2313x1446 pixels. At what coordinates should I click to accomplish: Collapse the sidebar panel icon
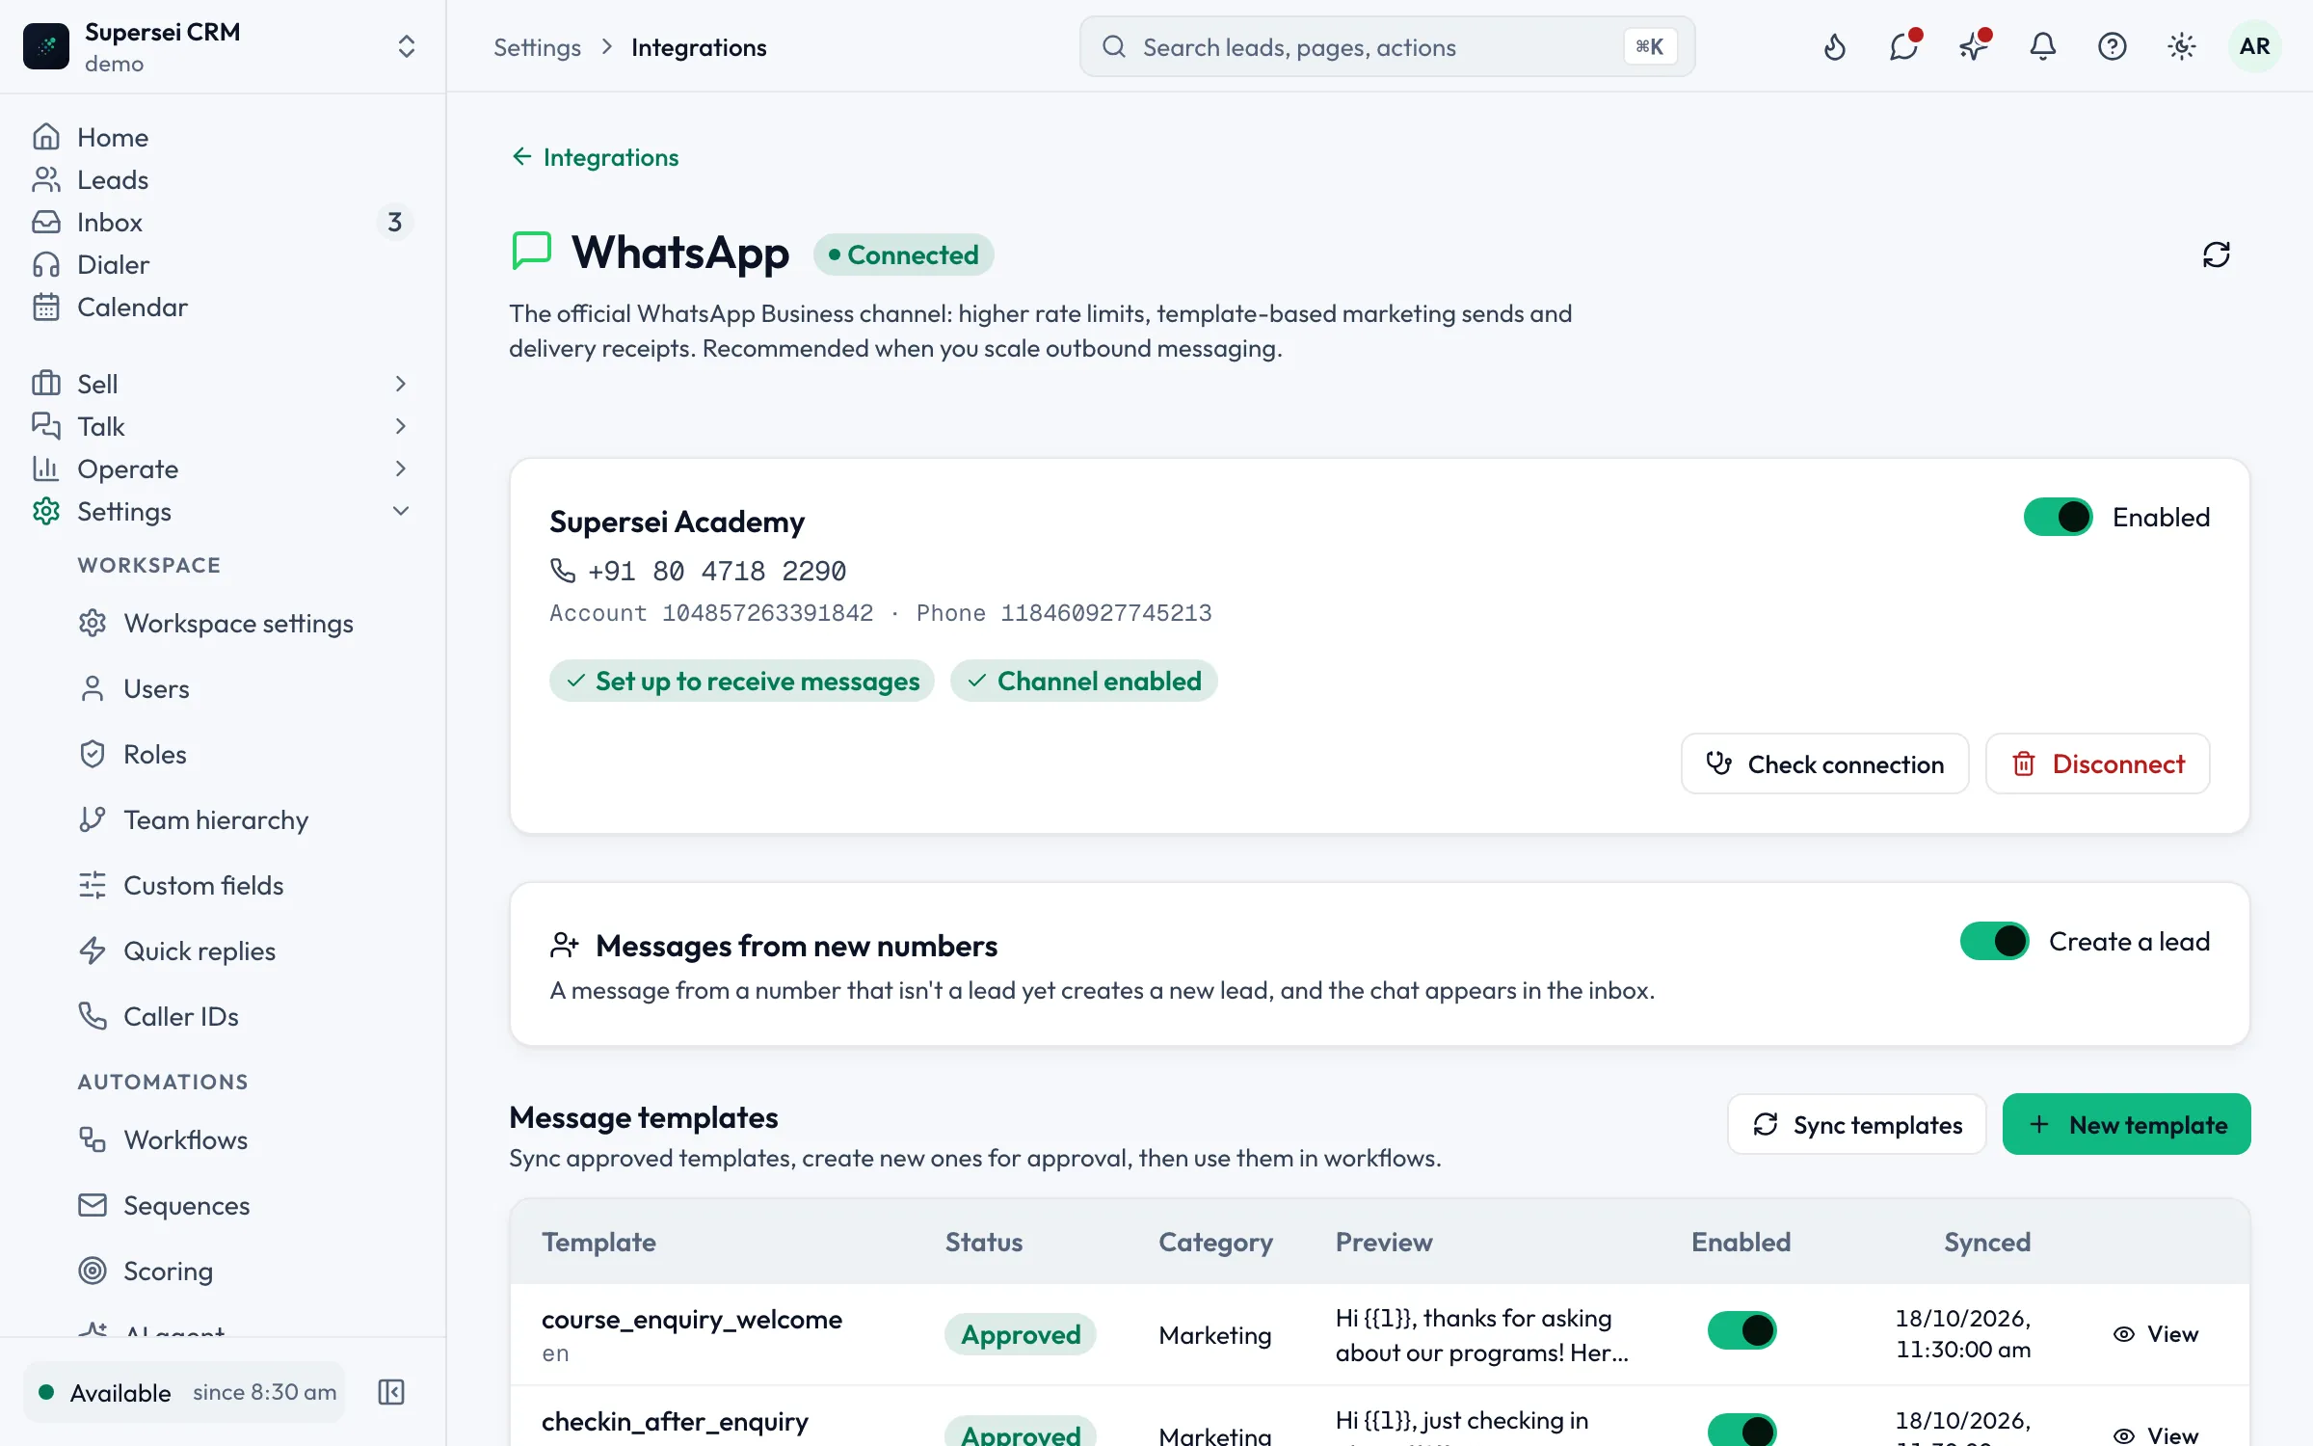click(391, 1392)
